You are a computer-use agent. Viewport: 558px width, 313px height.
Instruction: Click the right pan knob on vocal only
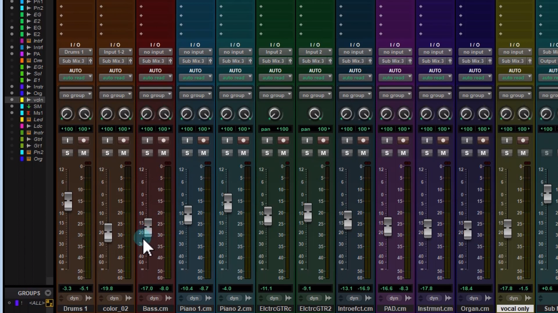point(523,114)
